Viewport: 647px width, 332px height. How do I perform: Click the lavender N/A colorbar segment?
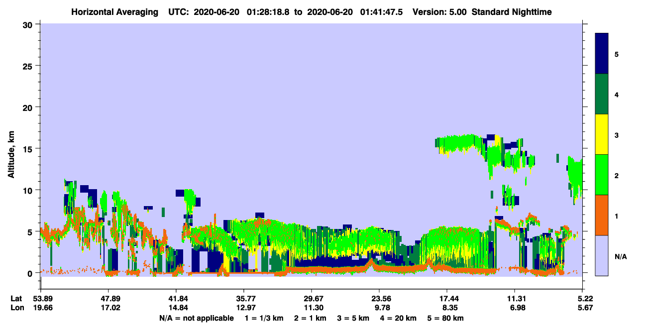[x=602, y=255]
